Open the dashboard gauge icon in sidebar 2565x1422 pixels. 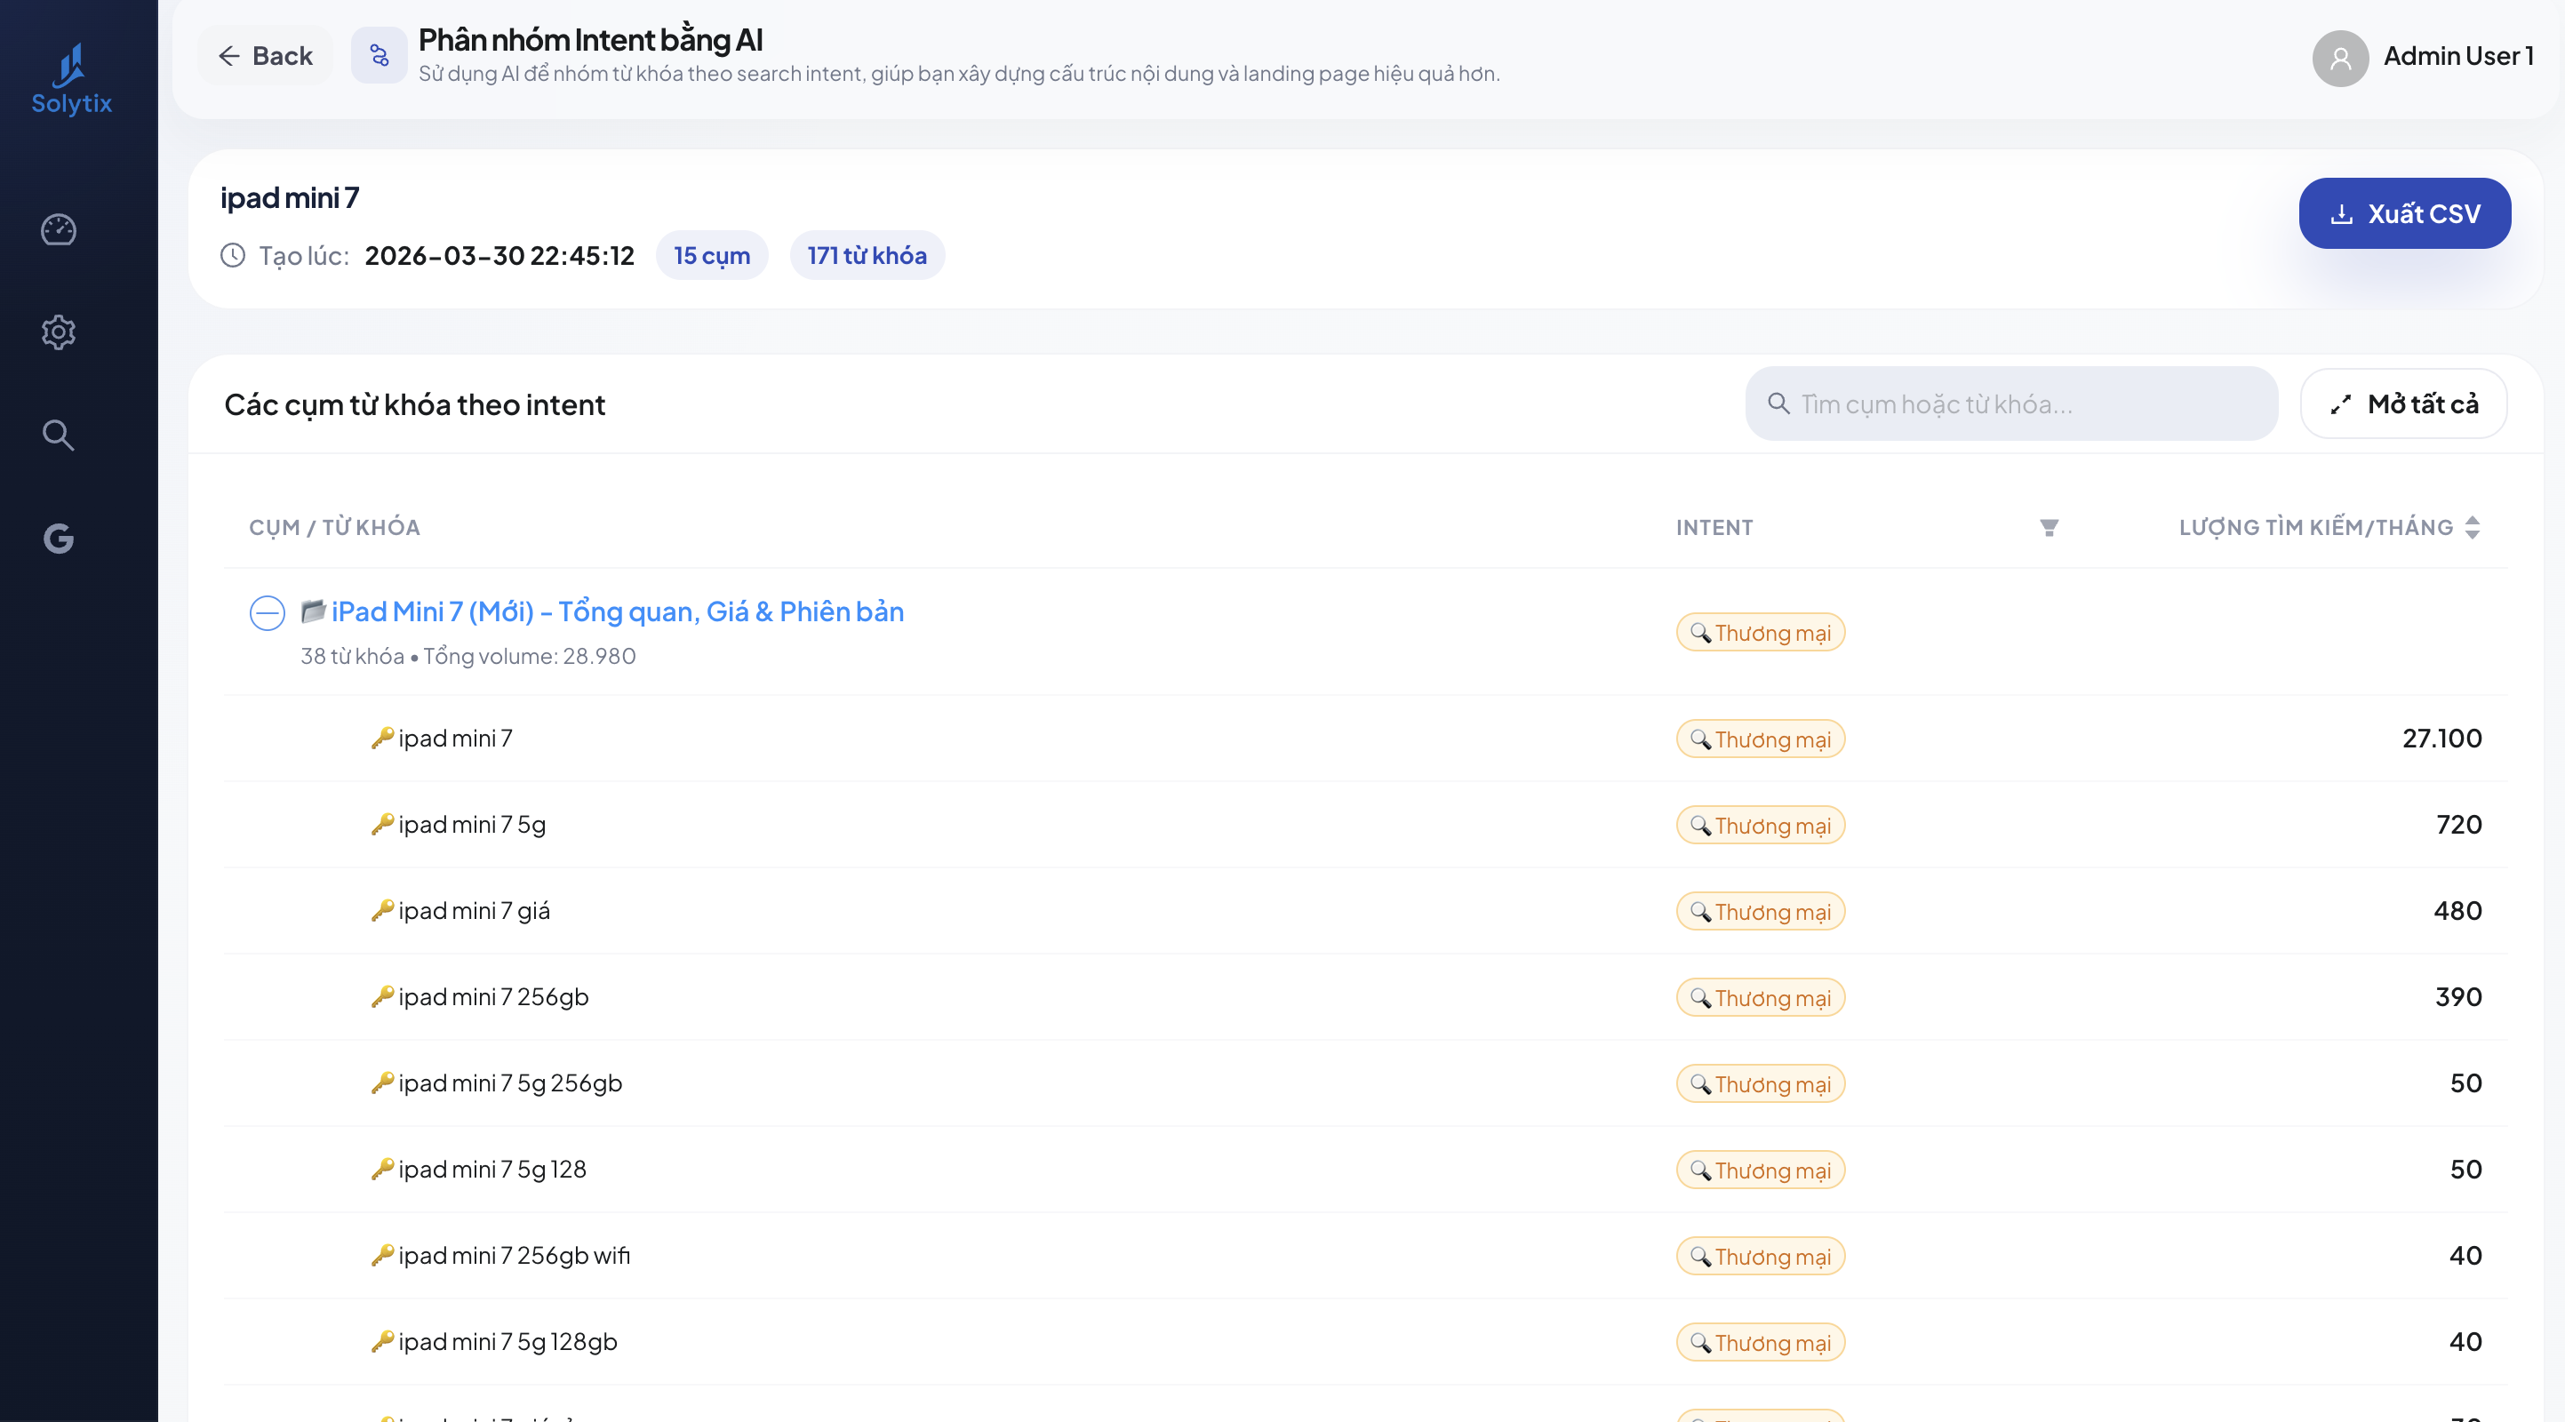click(x=59, y=229)
